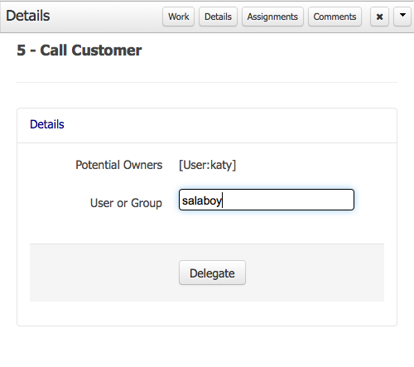Viewport: 414px width, 367px height.
Task: Place cursor after the text 'salaboy'
Action: click(222, 200)
